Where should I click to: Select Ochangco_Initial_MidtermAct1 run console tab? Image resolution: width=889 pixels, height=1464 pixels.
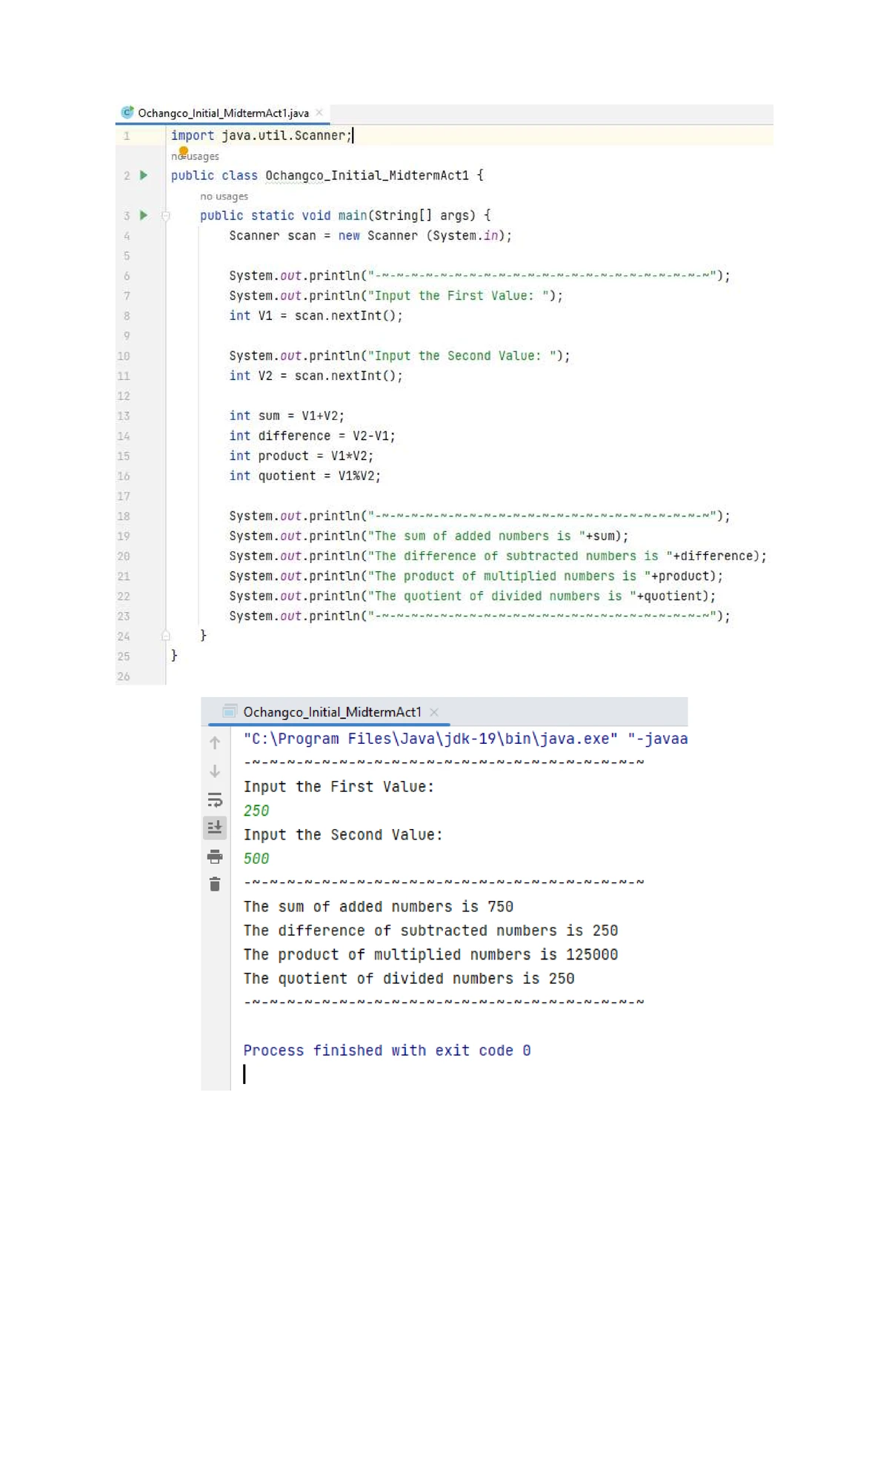click(332, 712)
